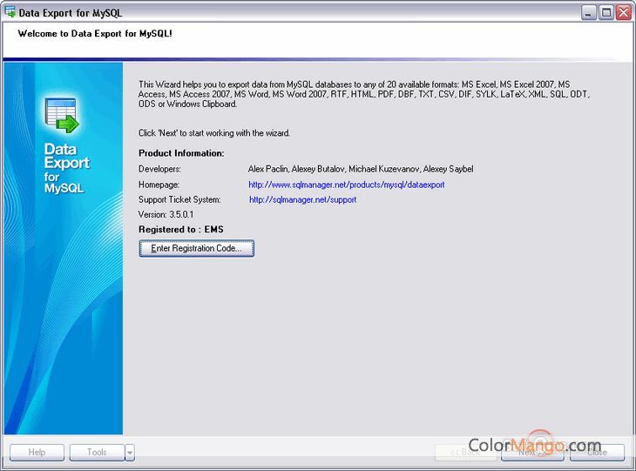
Task: Click the Data Export table logo icon
Action: pos(61,115)
